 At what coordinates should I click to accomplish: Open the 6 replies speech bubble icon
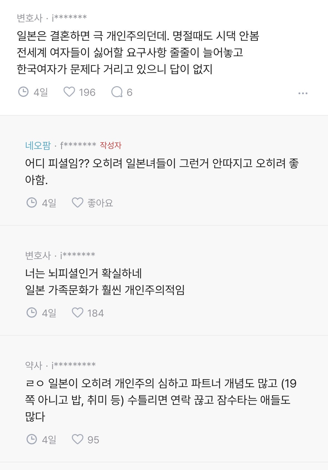(x=117, y=92)
